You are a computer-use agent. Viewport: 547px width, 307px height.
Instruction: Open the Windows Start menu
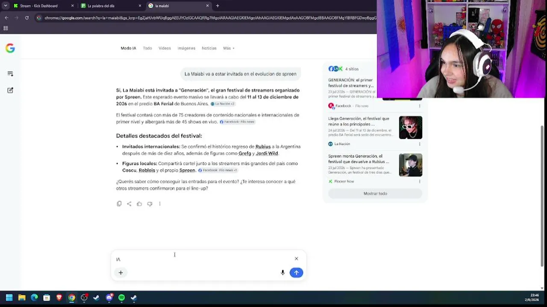9,298
